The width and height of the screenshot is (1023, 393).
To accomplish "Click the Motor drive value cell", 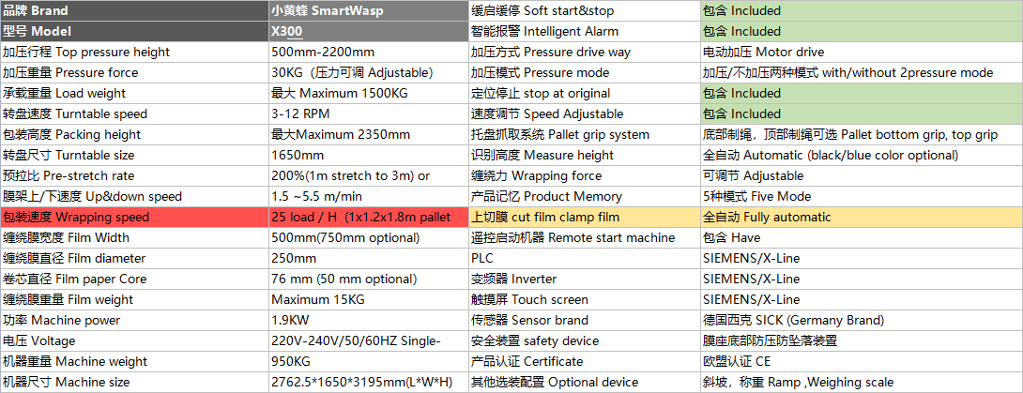I will [x=860, y=52].
